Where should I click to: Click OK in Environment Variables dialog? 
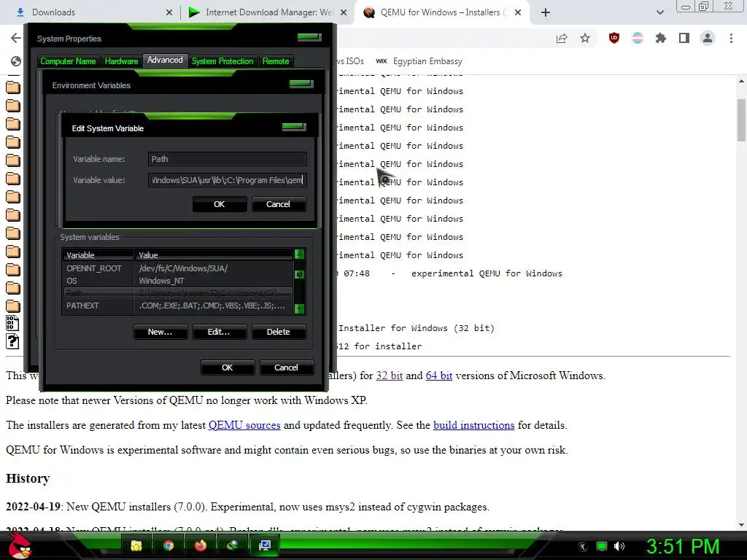(x=228, y=367)
